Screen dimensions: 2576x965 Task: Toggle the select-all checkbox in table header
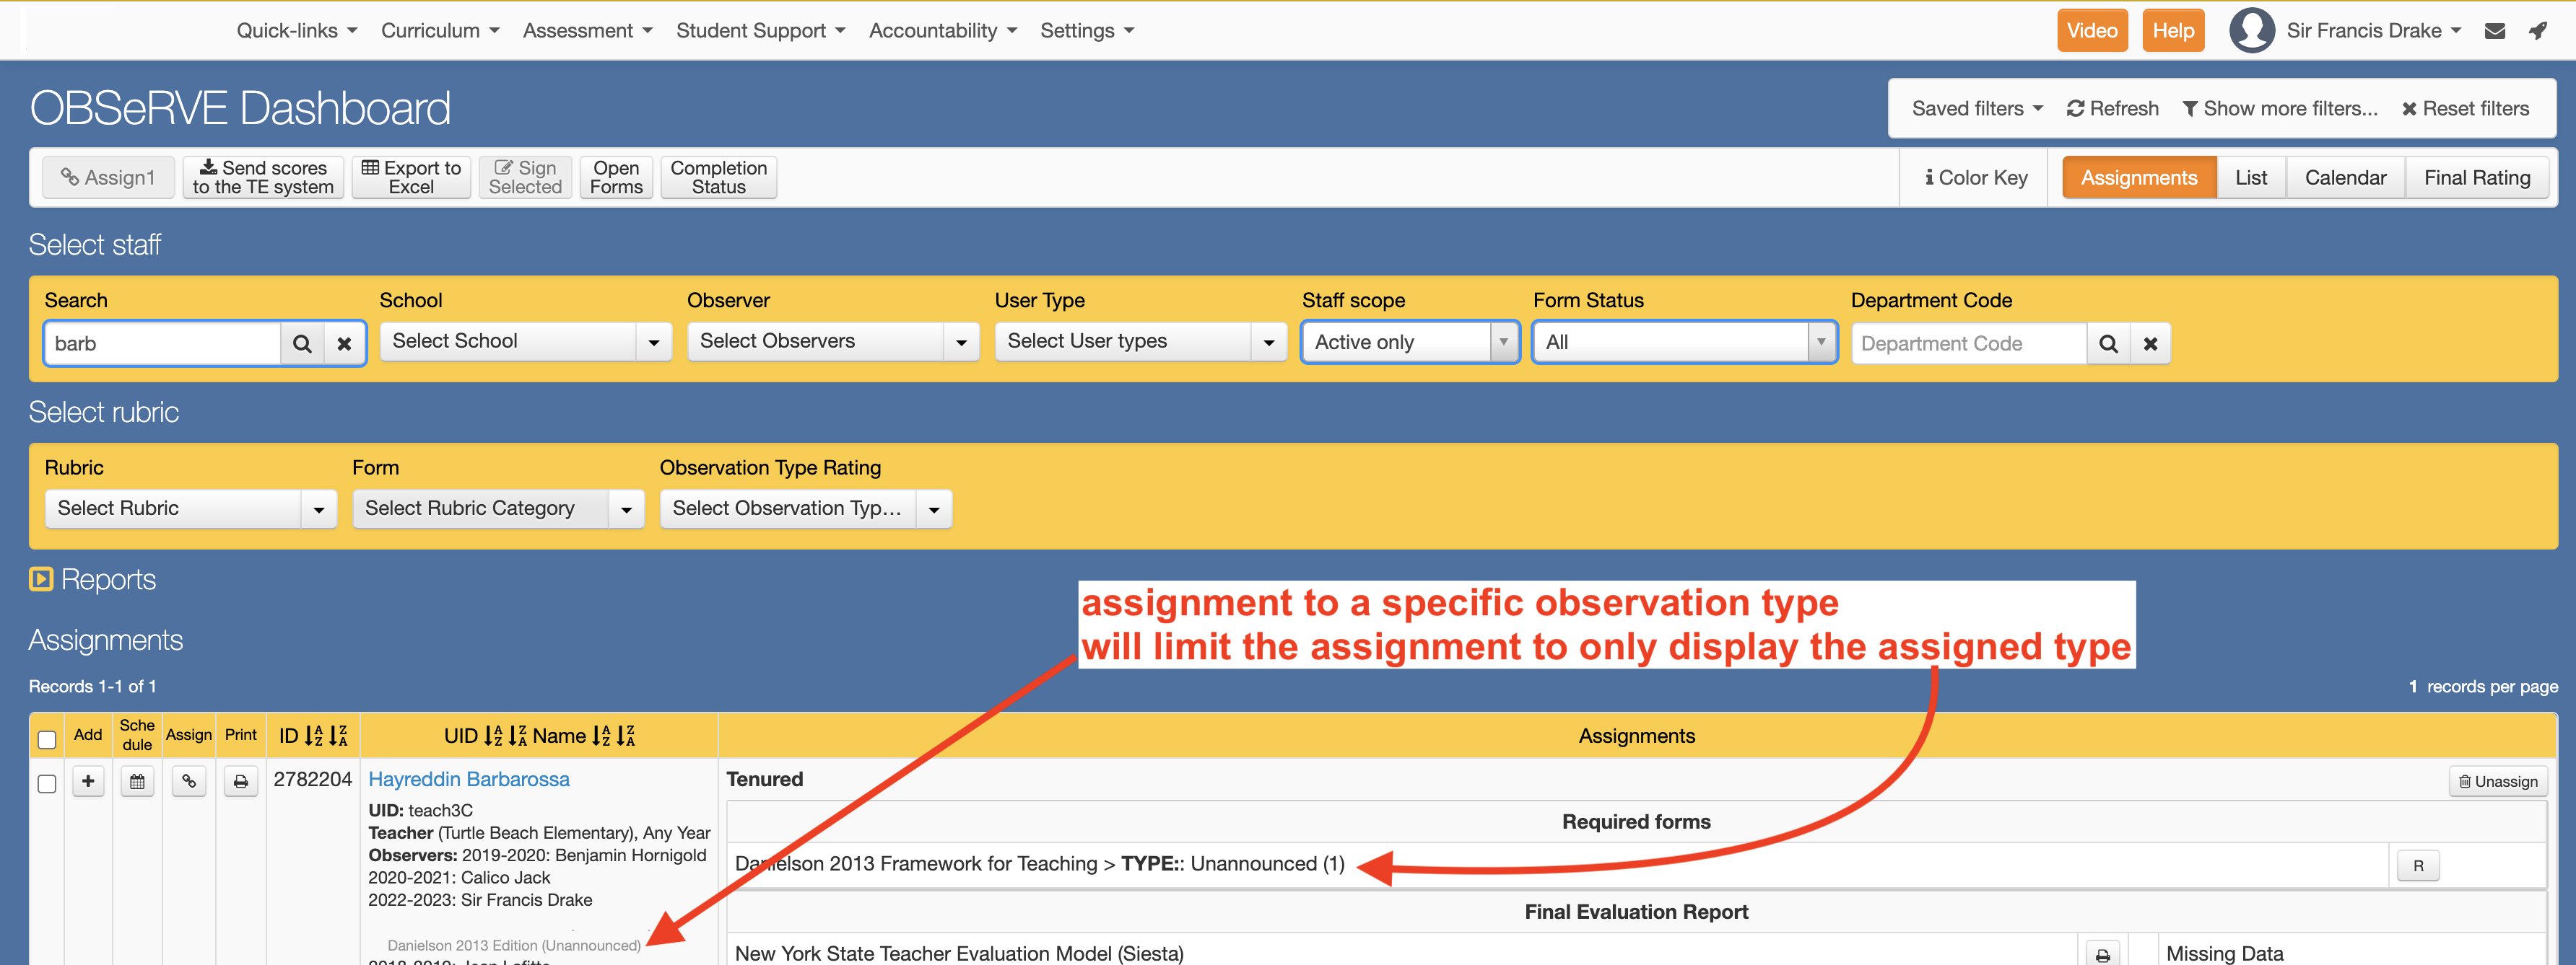click(47, 739)
